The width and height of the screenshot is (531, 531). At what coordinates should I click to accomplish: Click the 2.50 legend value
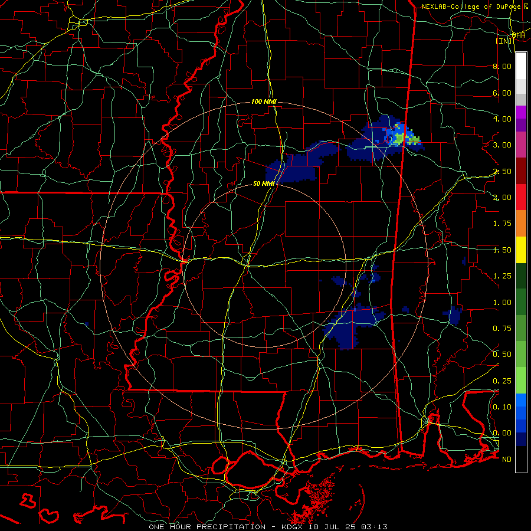[502, 171]
